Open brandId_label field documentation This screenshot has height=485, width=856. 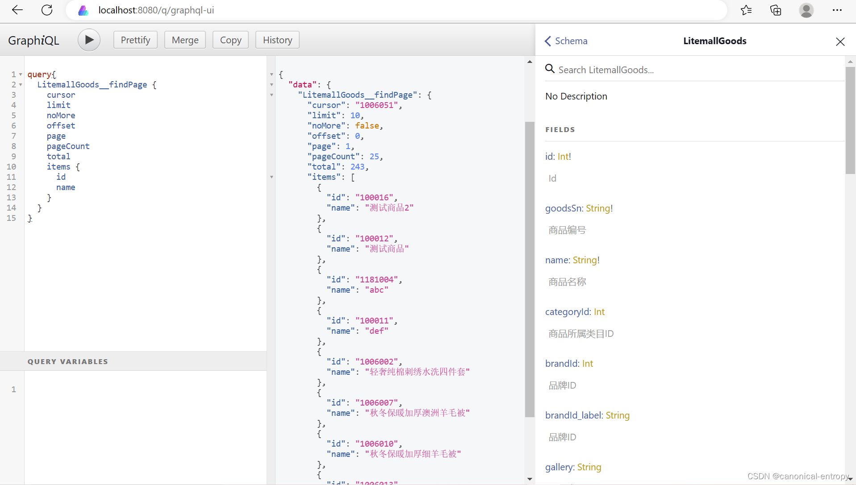click(573, 415)
